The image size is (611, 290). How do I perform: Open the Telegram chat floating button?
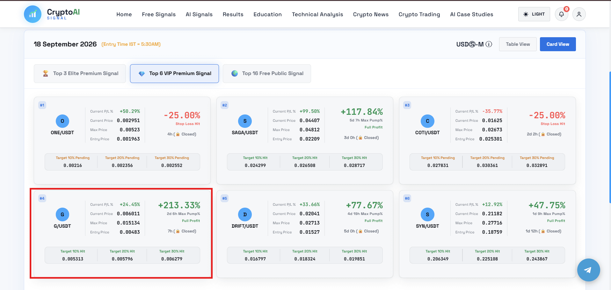click(588, 270)
